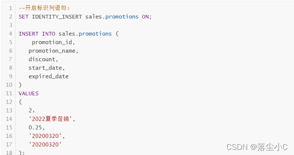Click the INTO keyword on line 4
Viewport: 294px width, 155px height.
[x=48, y=34]
